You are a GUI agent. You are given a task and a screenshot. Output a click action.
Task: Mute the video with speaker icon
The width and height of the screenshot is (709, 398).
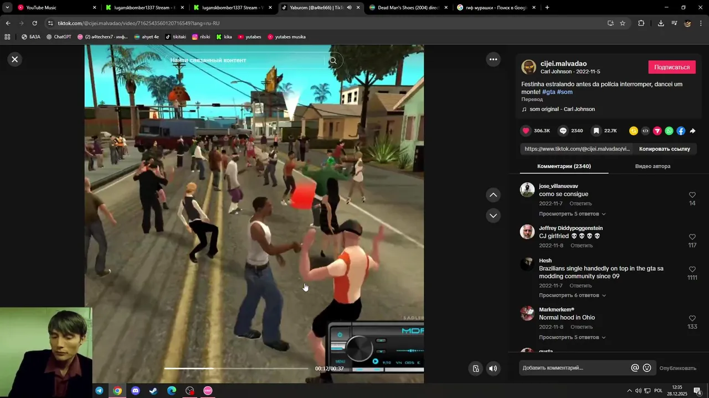pyautogui.click(x=493, y=369)
